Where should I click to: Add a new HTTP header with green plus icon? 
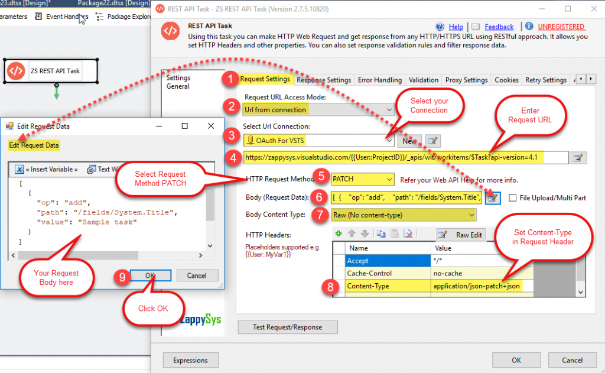(338, 233)
